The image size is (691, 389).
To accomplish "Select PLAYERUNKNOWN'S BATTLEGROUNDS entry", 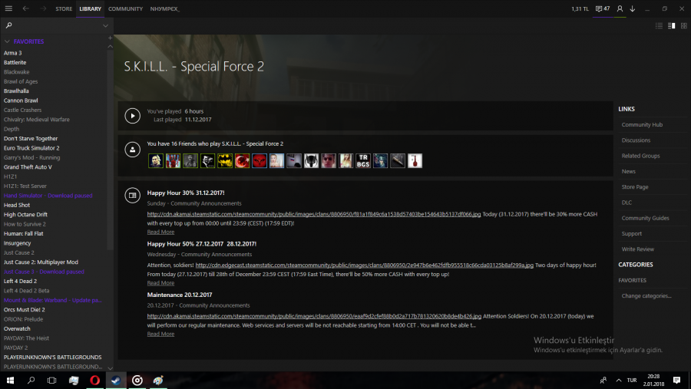I will (x=52, y=358).
